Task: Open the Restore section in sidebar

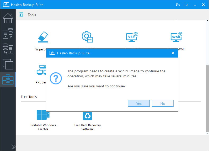Action: click(8, 49)
